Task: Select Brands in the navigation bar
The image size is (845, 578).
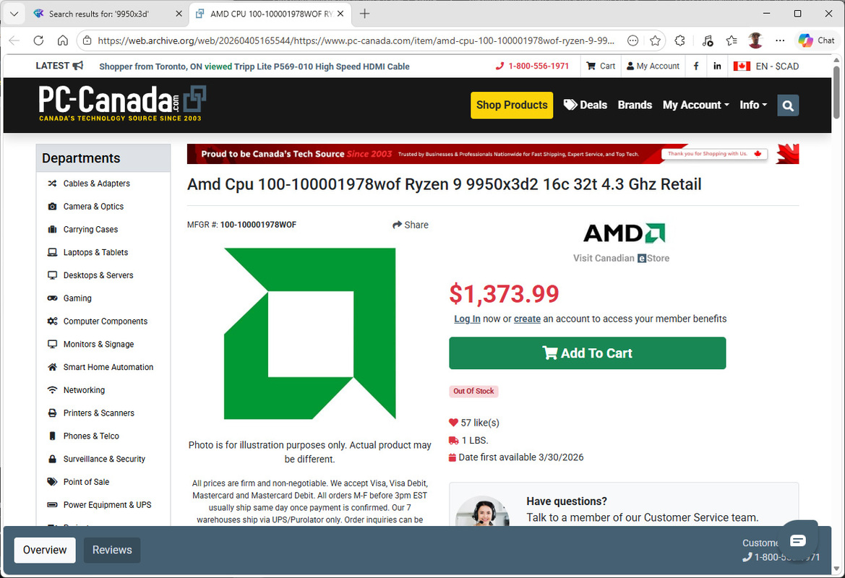Action: (635, 105)
